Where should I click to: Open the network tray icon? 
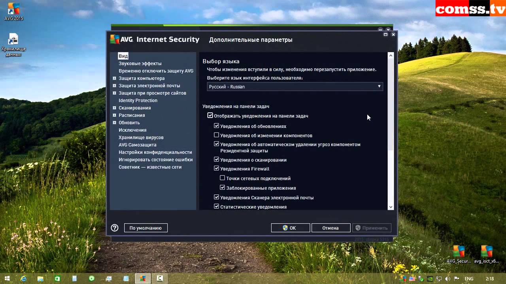click(438, 278)
